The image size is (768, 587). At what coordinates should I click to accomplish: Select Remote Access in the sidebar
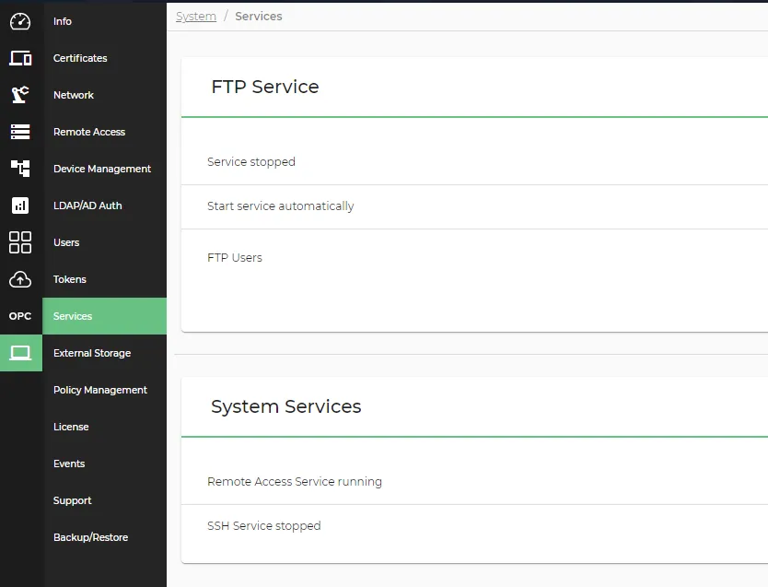[x=89, y=132]
